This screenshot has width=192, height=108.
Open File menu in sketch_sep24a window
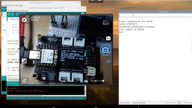click(3, 5)
